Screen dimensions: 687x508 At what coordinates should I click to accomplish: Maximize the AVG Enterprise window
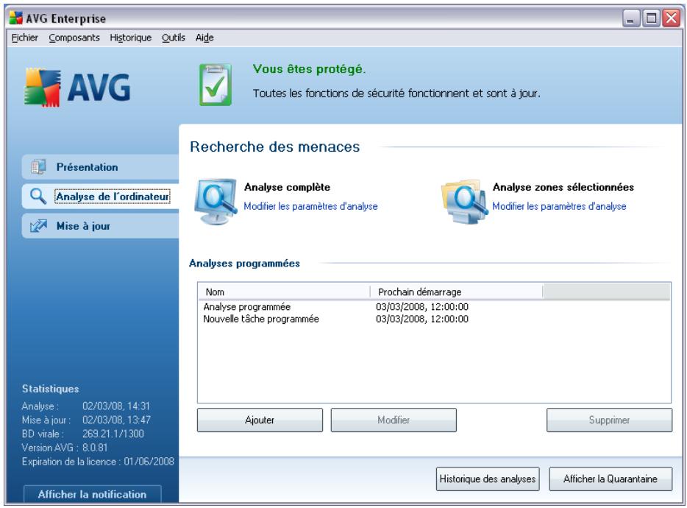tap(651, 18)
